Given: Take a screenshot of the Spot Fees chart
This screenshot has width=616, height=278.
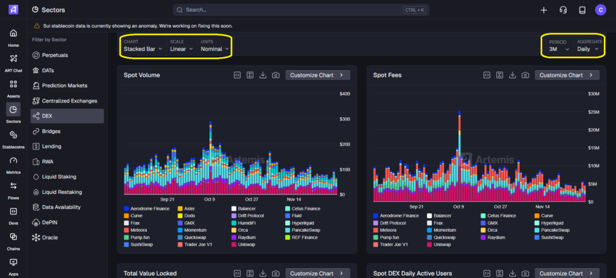Looking at the screenshot, I should click(525, 75).
